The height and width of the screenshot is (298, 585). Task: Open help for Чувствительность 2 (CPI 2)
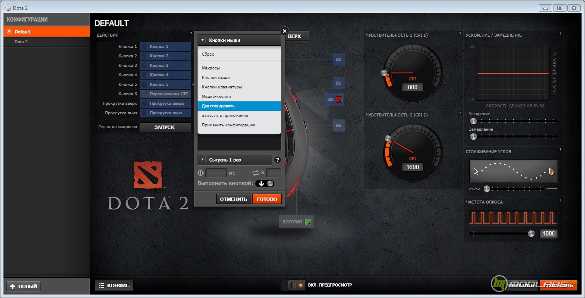pos(460,113)
